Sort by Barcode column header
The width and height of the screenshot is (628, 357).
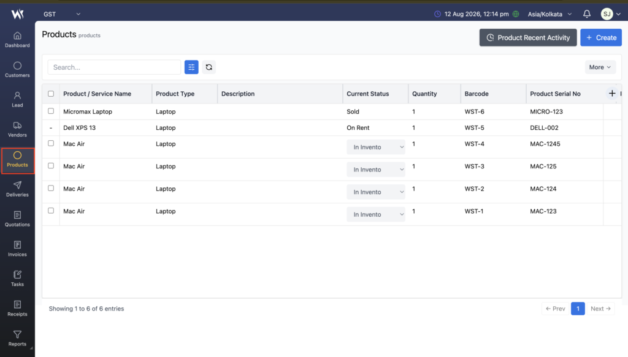pyautogui.click(x=476, y=94)
